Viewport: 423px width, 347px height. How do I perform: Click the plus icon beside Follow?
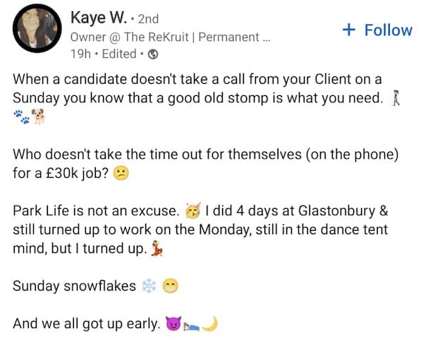(x=348, y=30)
